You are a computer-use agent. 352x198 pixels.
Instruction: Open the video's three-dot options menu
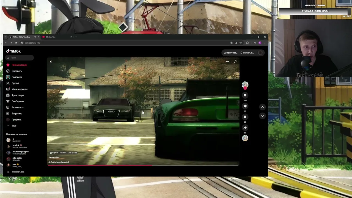tap(227, 62)
